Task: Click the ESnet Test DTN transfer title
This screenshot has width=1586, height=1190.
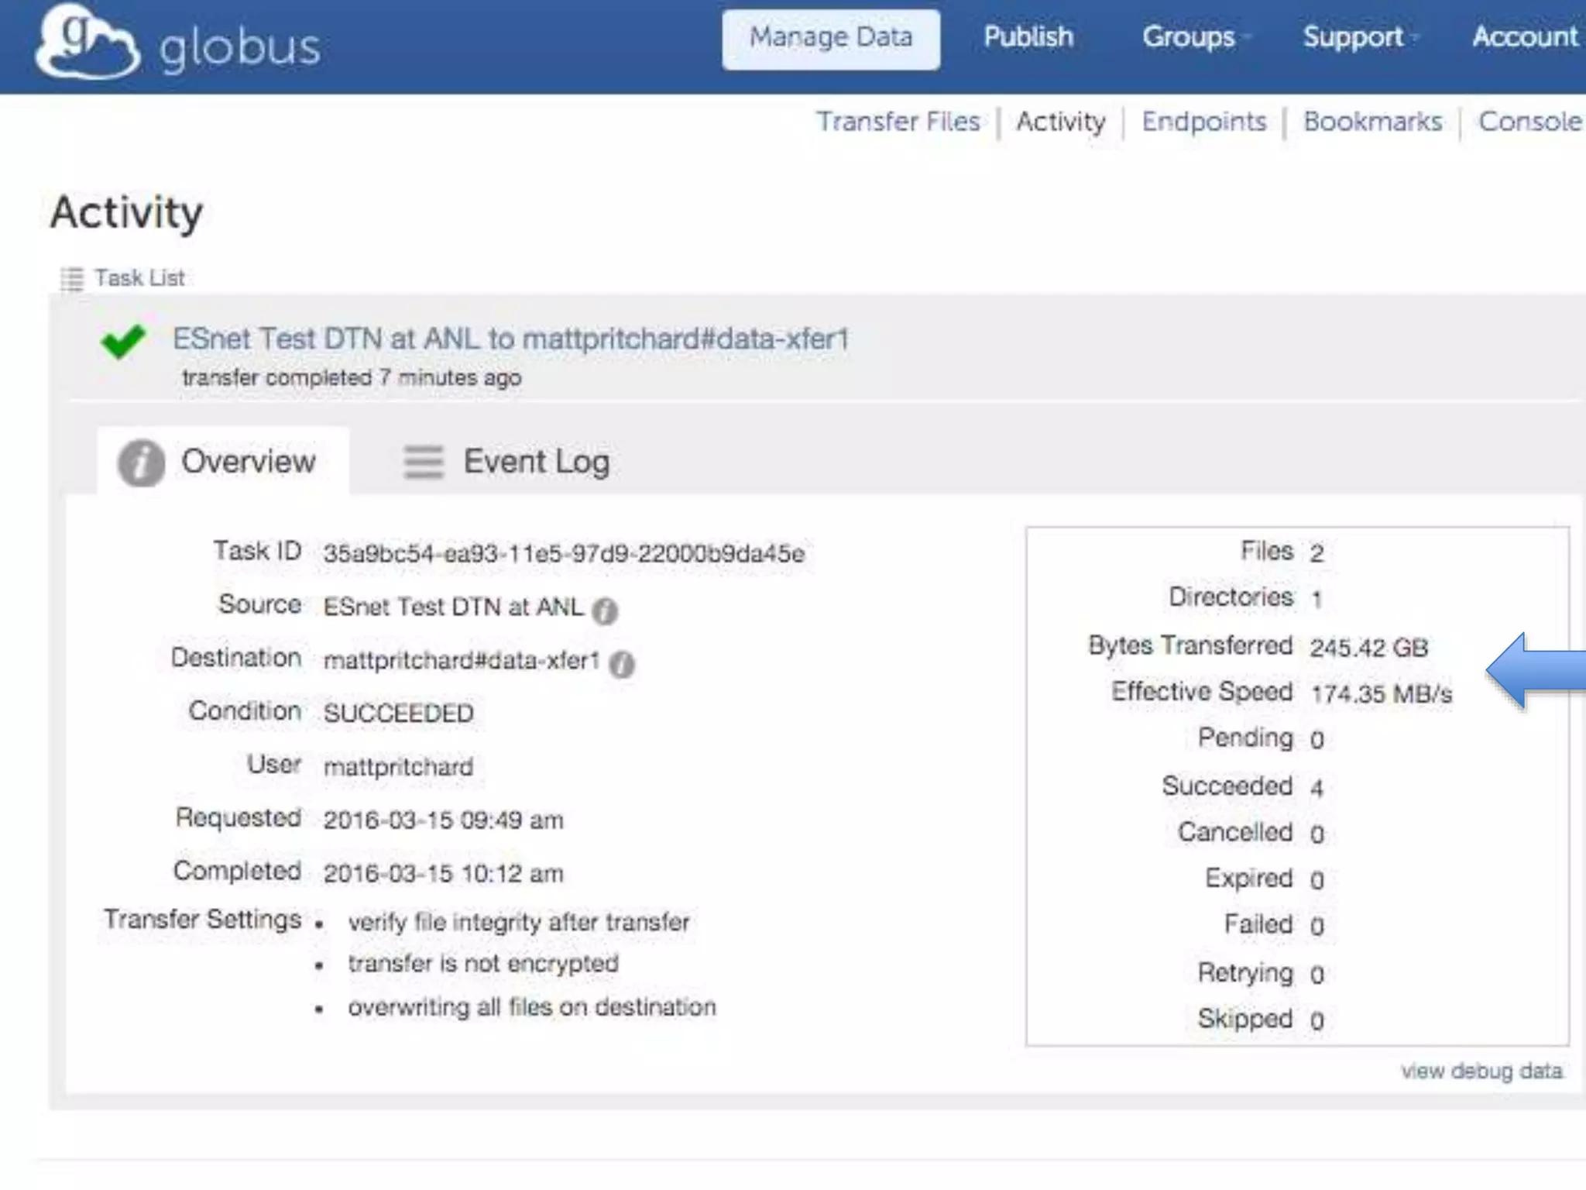Action: coord(511,339)
